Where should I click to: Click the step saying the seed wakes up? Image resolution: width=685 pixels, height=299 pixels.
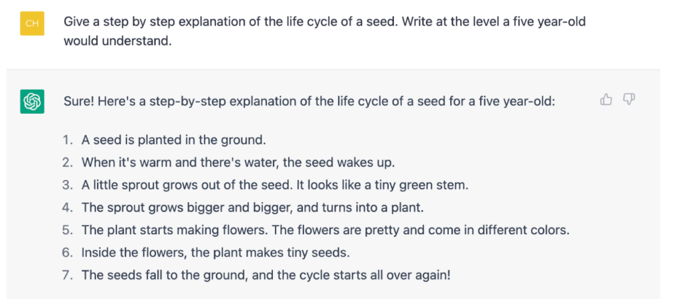coord(238,162)
